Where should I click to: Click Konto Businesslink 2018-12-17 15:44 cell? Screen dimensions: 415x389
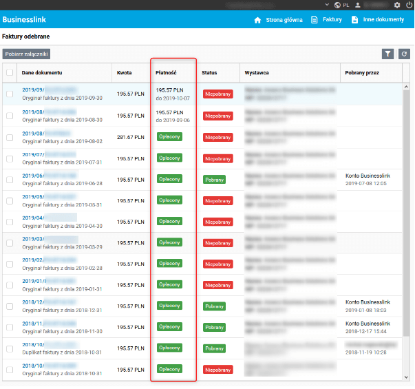click(x=368, y=327)
